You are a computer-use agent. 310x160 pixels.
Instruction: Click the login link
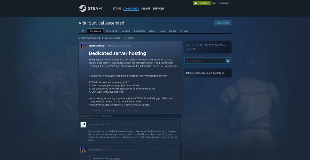tap(214, 3)
